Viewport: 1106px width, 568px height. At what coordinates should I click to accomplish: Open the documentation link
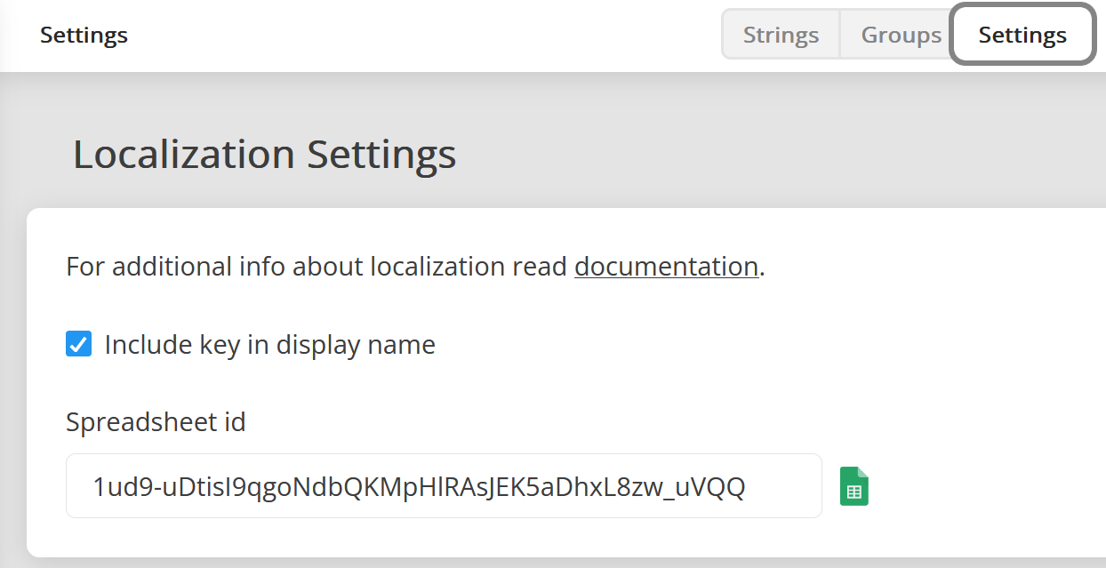(666, 267)
